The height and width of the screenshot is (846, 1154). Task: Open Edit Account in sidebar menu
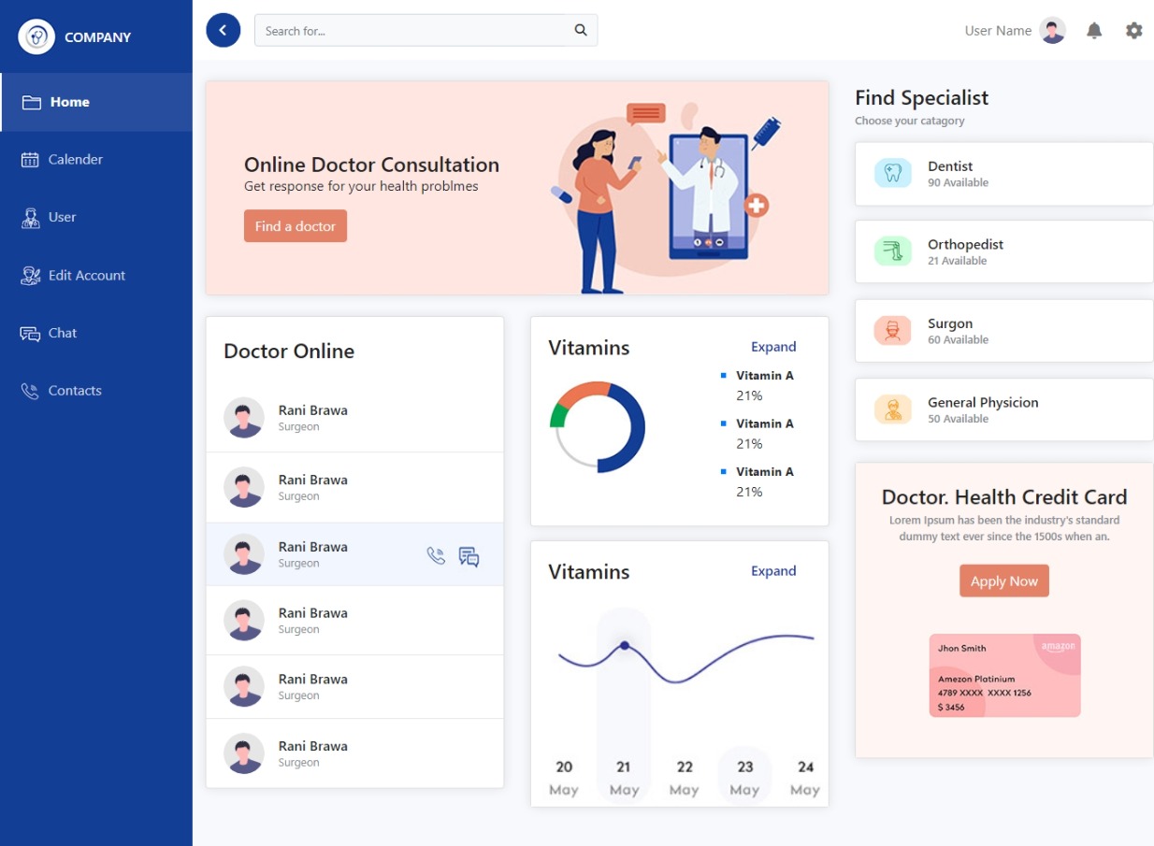coord(86,276)
